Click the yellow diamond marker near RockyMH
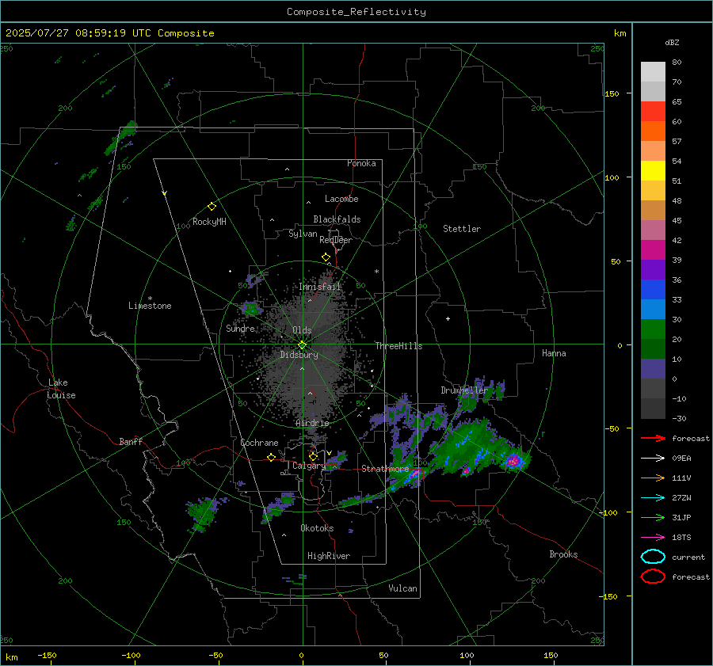 point(212,207)
